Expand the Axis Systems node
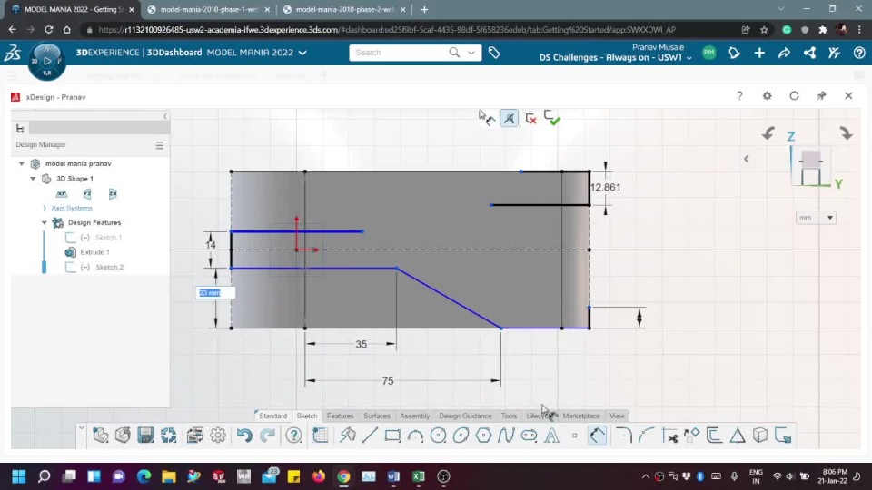Image resolution: width=872 pixels, height=490 pixels. (45, 209)
